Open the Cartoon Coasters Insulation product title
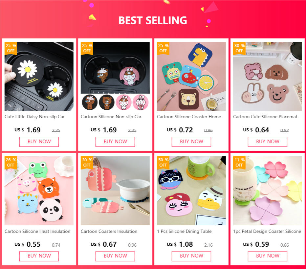This screenshot has height=269, width=306. tap(109, 231)
